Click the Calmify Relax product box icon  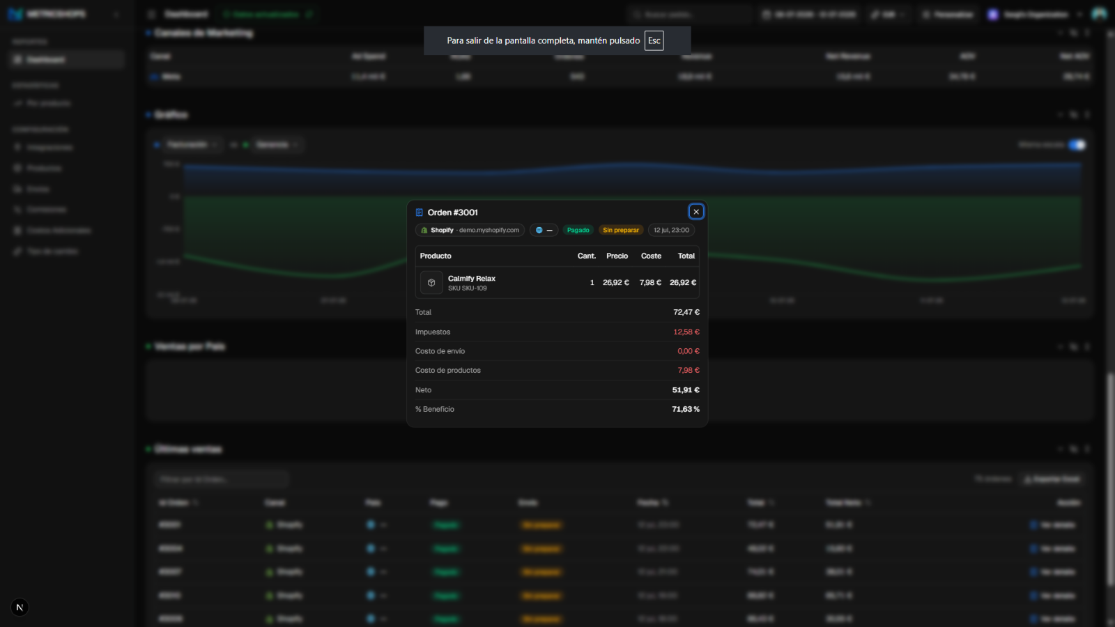coord(431,282)
